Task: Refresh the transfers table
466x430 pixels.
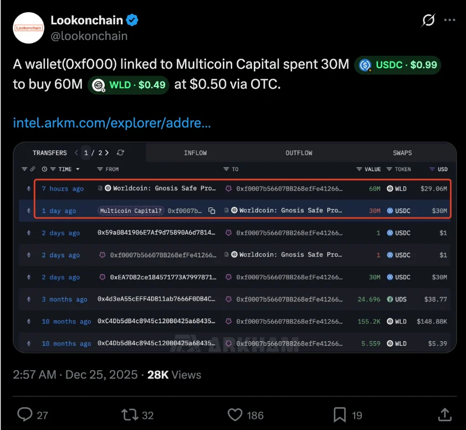Action: pyautogui.click(x=121, y=153)
